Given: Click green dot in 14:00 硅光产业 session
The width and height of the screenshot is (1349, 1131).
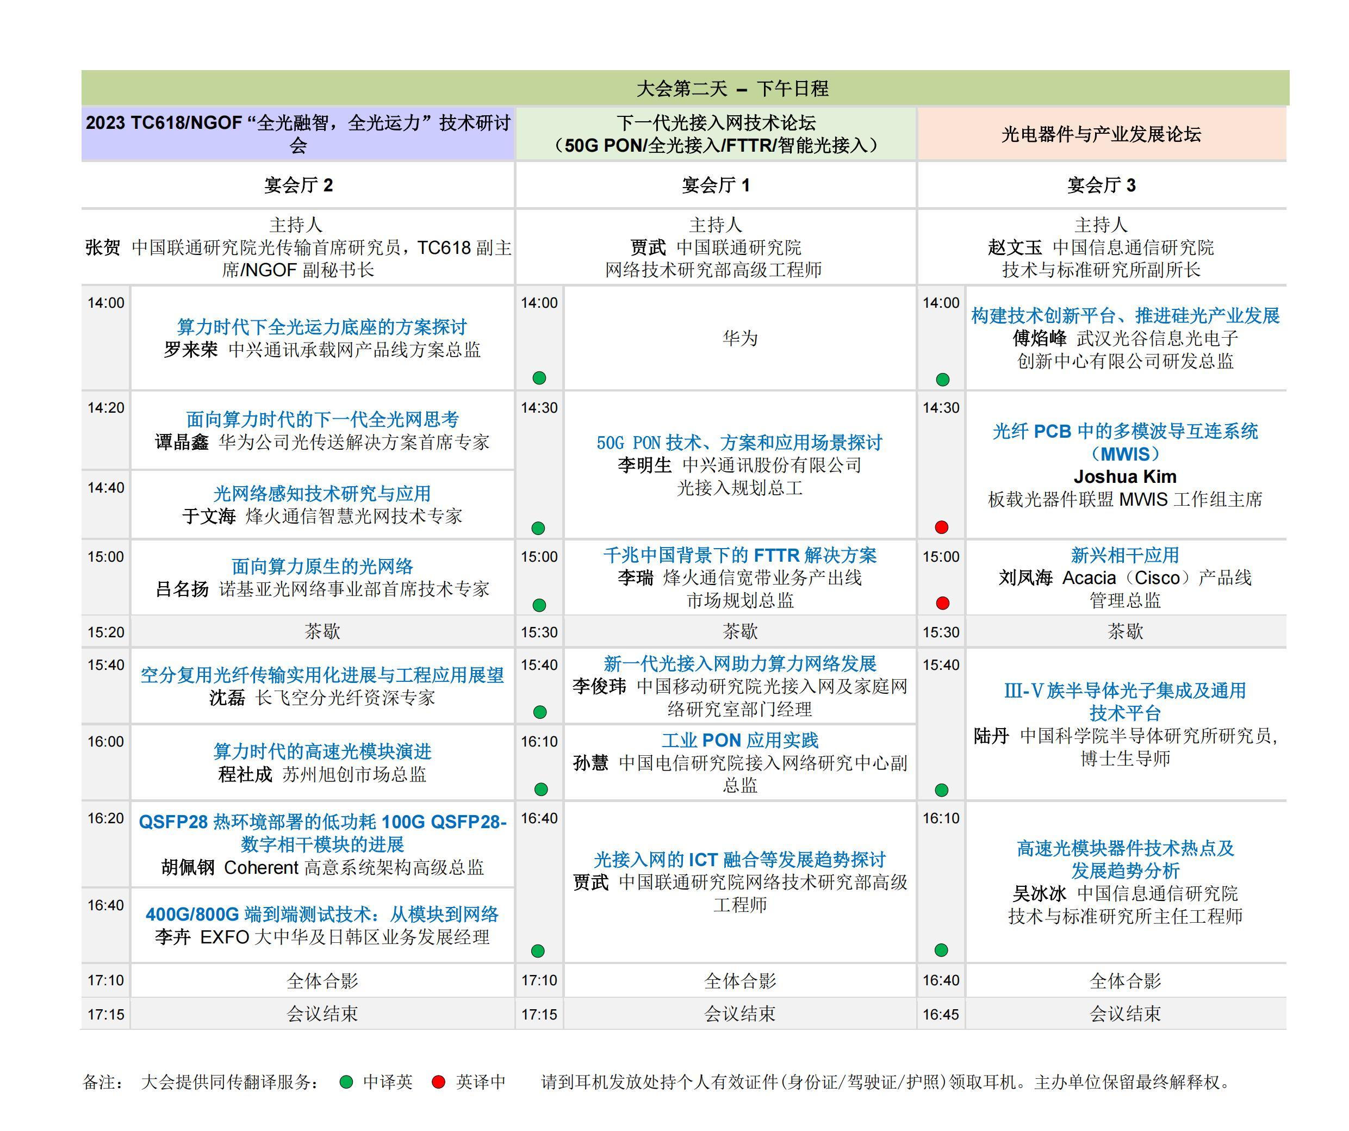Looking at the screenshot, I should click(x=942, y=380).
